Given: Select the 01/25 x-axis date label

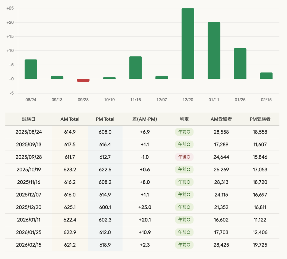Looking at the screenshot, I should click(240, 100).
